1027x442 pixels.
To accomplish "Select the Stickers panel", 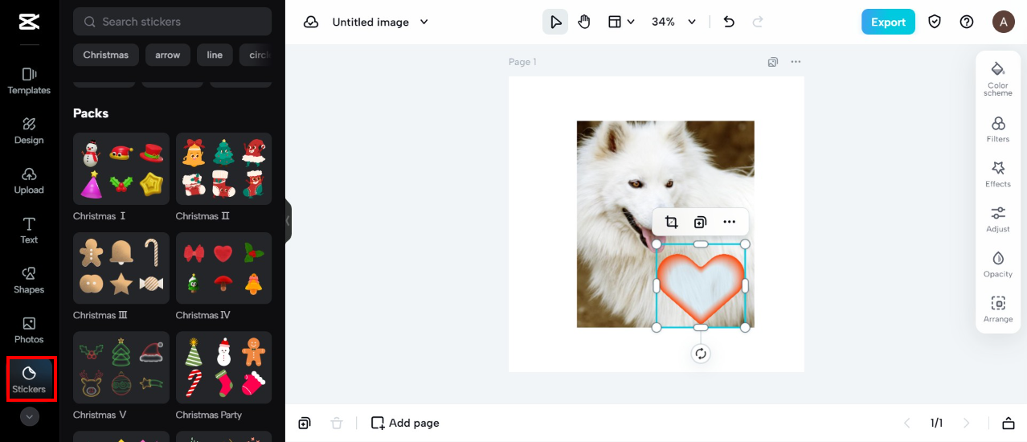I will (x=29, y=380).
